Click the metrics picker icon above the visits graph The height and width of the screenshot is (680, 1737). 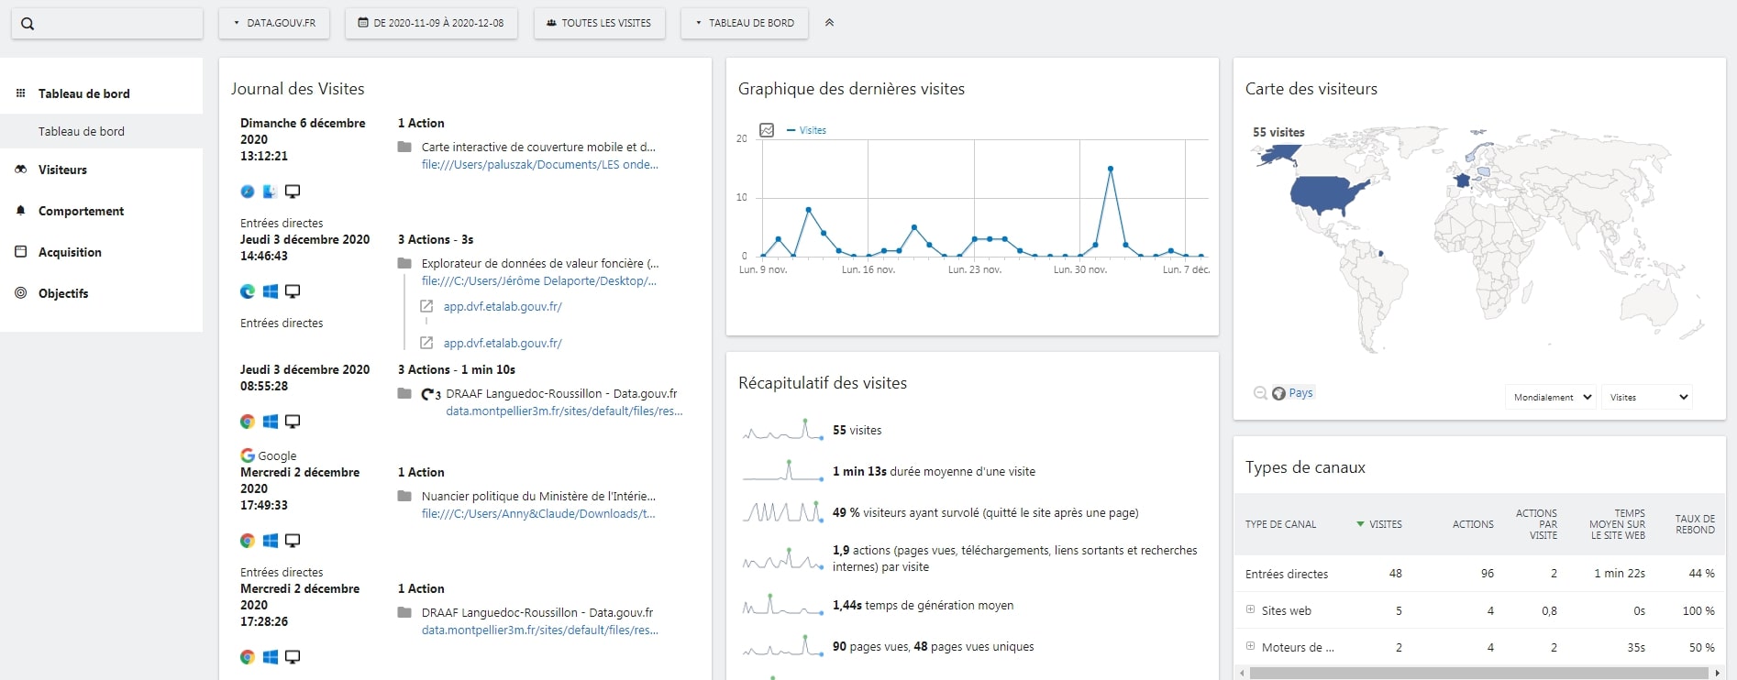[x=768, y=130]
